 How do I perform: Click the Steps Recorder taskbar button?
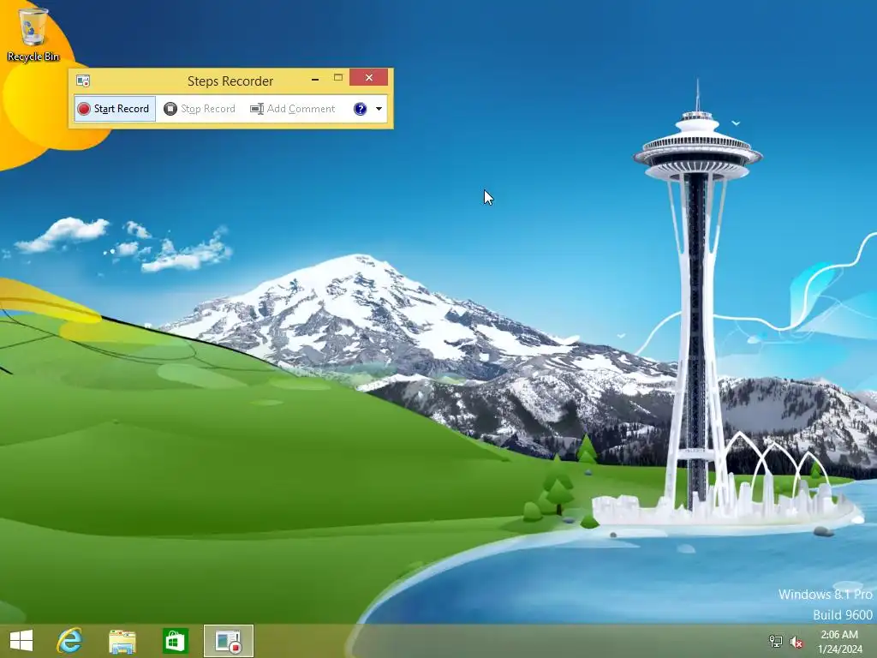(228, 641)
